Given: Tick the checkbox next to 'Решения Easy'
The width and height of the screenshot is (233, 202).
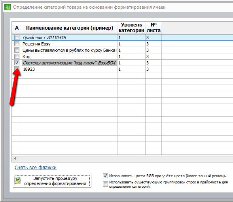Looking at the screenshot, I should (x=17, y=43).
